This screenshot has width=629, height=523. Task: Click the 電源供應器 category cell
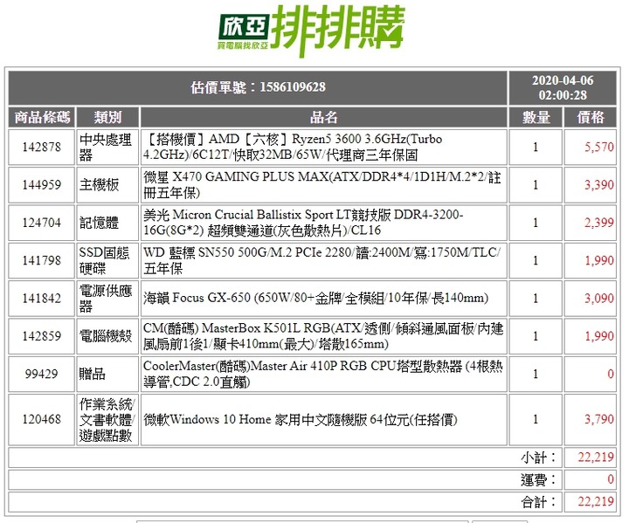coord(107,299)
